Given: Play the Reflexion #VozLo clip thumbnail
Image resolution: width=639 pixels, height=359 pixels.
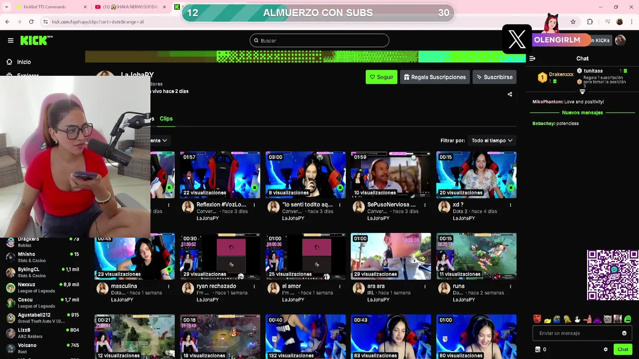Looking at the screenshot, I should (220, 175).
